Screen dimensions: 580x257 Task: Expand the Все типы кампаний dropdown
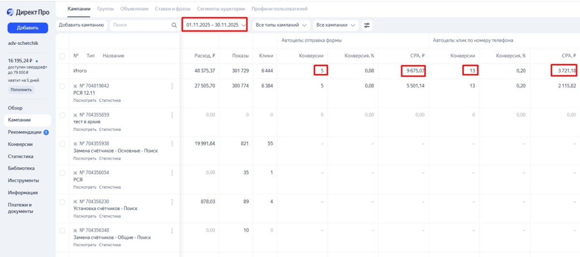pos(282,25)
